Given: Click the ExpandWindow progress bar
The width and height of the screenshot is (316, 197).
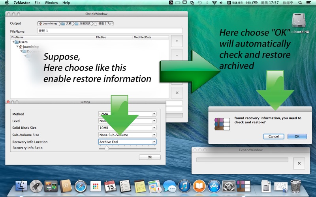Looking at the screenshot, I should pyautogui.click(x=242, y=160).
